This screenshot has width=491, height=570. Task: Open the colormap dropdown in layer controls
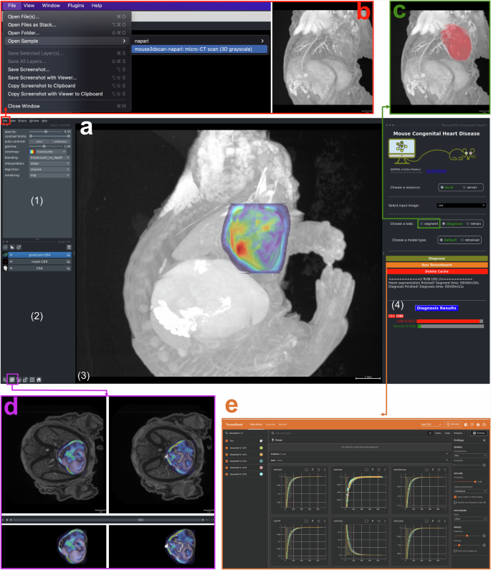[x=51, y=152]
